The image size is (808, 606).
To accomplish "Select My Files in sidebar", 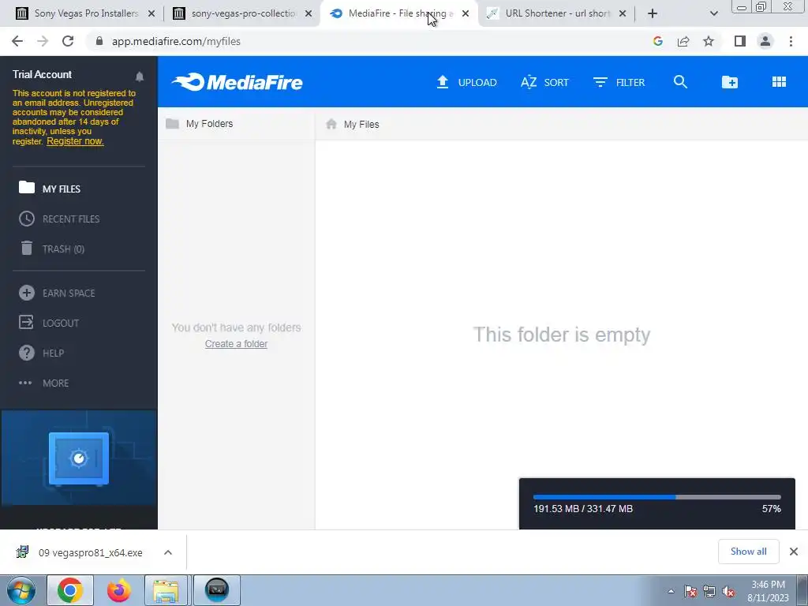I will coord(50,189).
